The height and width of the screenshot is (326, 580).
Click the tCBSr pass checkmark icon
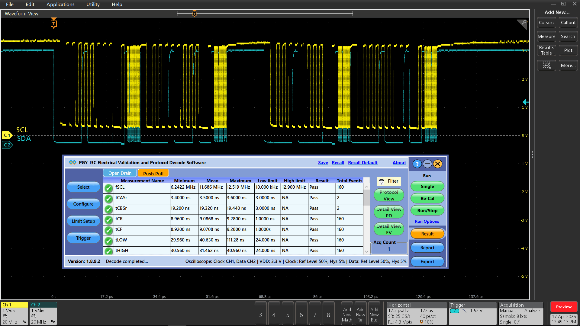click(109, 209)
